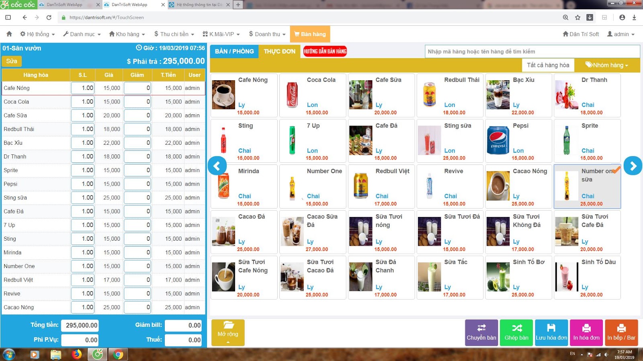Click the In bếp / Bar button
The image size is (643, 361).
pyautogui.click(x=621, y=333)
